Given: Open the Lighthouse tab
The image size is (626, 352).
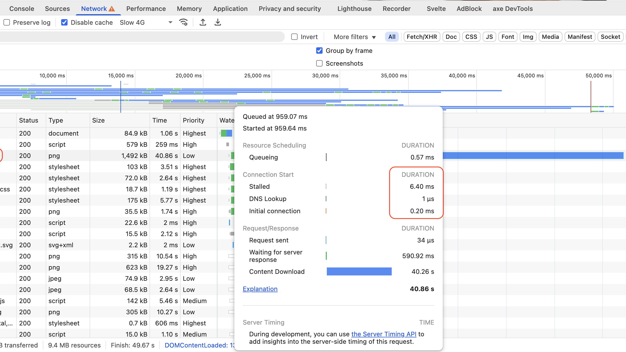Looking at the screenshot, I should [x=354, y=9].
